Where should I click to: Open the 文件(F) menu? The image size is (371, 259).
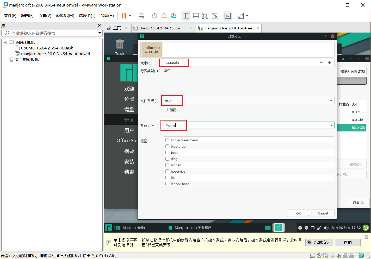pos(10,16)
